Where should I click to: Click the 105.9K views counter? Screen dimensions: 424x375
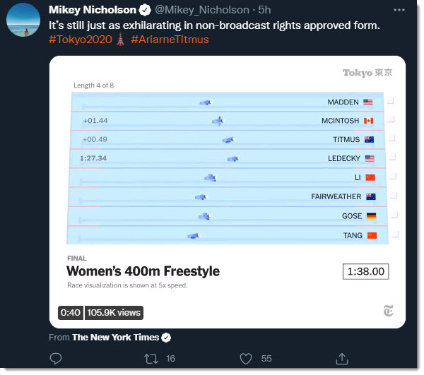click(114, 312)
